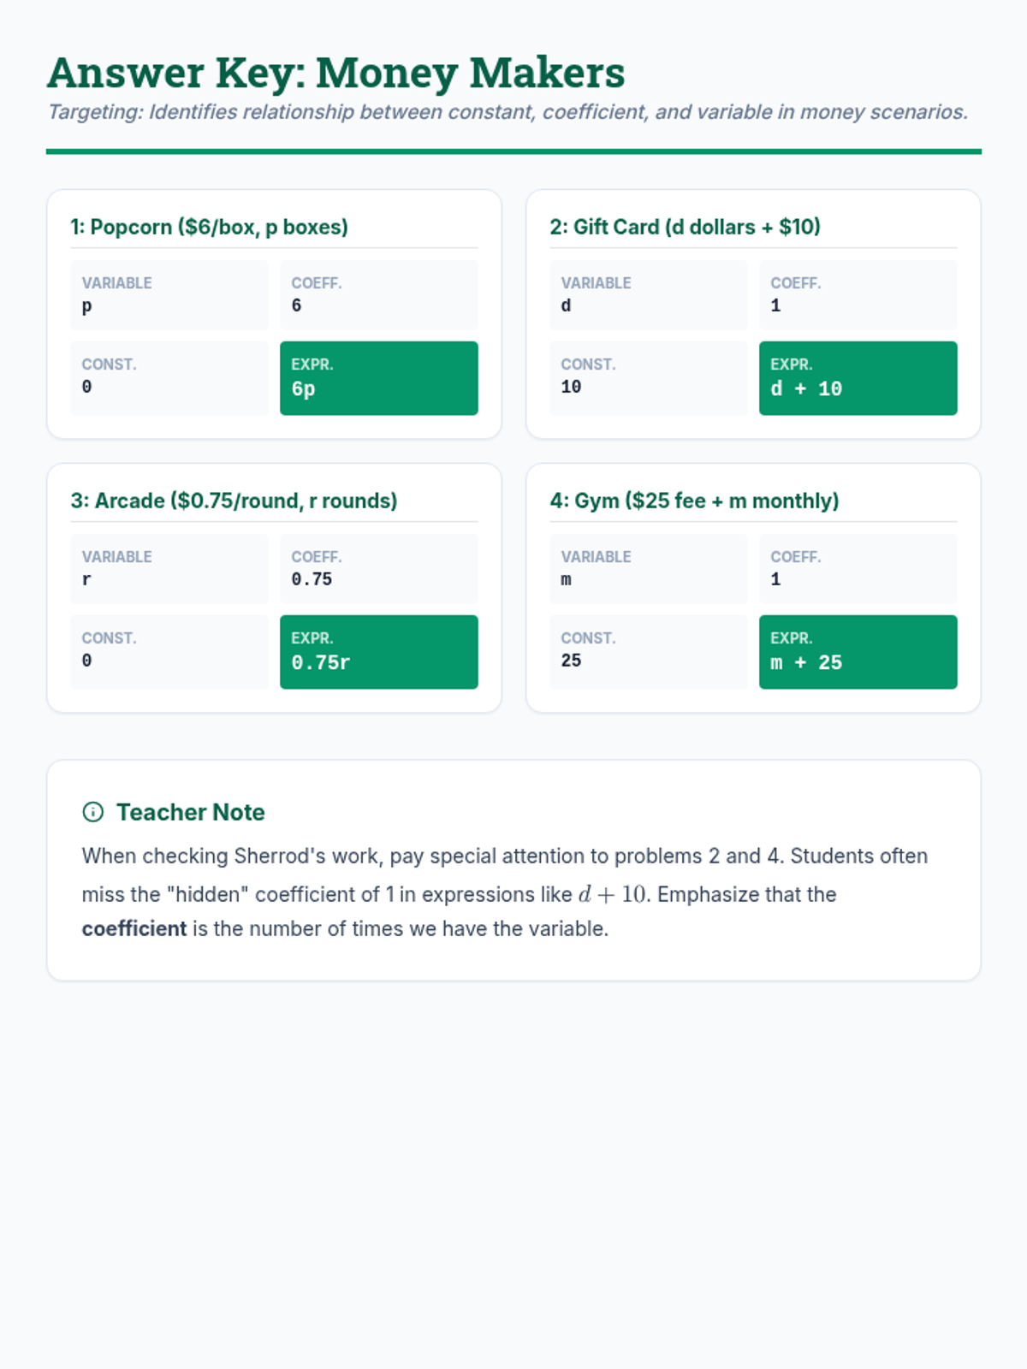Click the italic Targeting subtitle line
The width and height of the screenshot is (1027, 1369).
pos(508,112)
